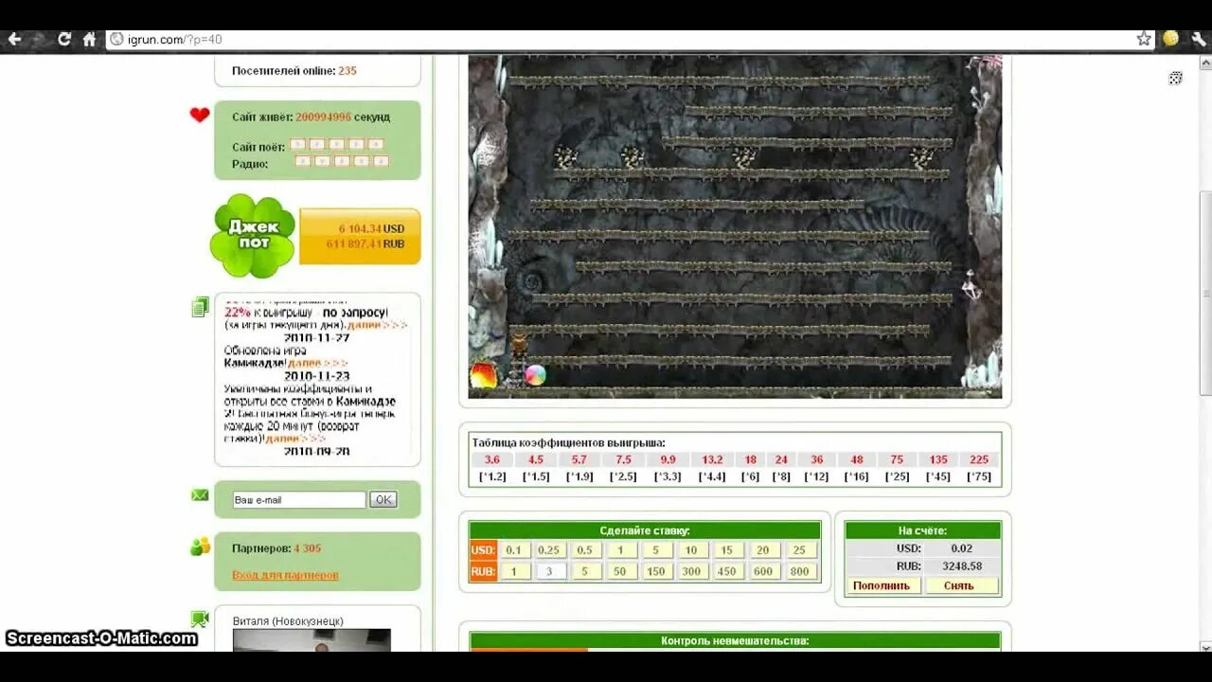Viewport: 1212px width, 682px height.
Task: Bookmark this page with the star icon
Action: click(x=1144, y=39)
